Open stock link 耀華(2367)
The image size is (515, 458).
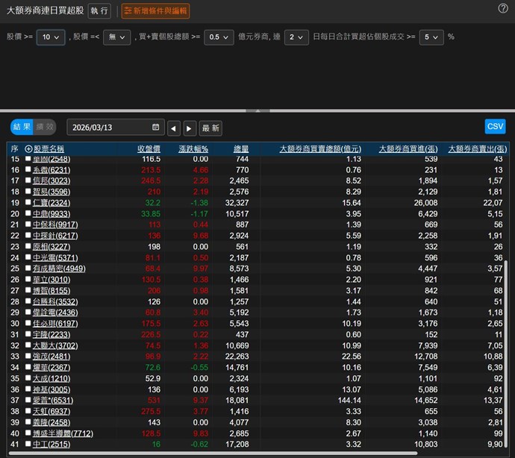click(x=51, y=368)
